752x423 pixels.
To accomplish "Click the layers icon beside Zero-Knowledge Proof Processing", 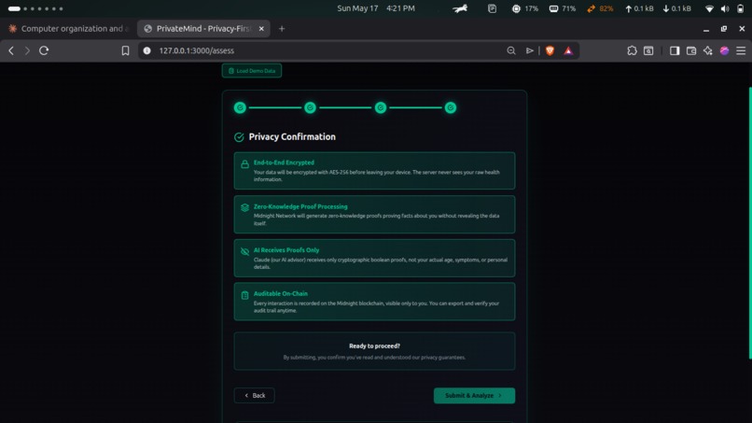I will coord(244,207).
